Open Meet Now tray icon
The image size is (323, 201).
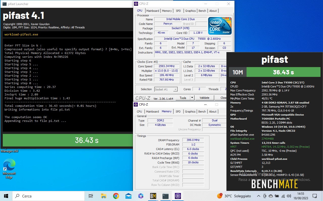(x=265, y=196)
